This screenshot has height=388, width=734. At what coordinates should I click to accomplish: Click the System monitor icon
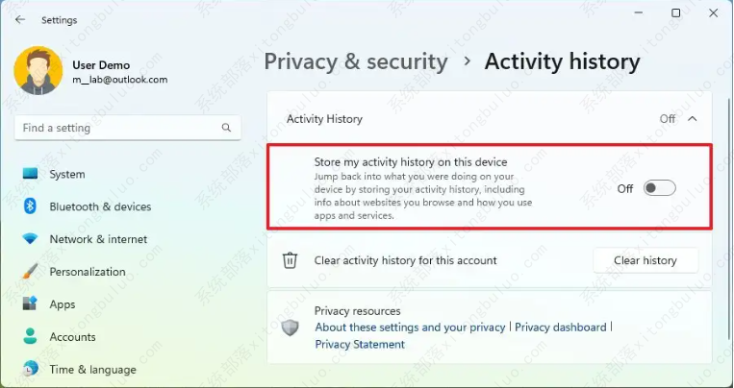coord(31,174)
